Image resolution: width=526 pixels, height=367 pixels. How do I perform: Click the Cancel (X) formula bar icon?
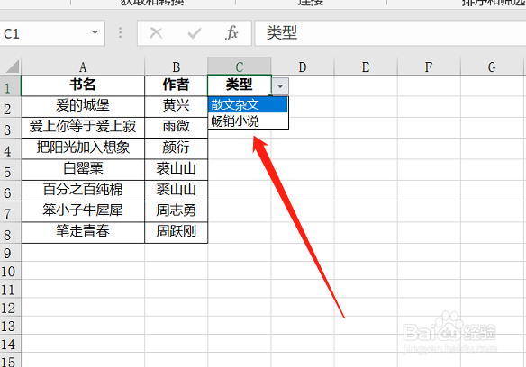point(156,33)
